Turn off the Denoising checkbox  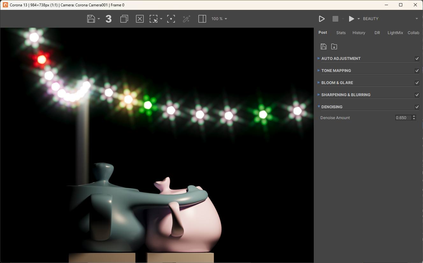point(417,107)
